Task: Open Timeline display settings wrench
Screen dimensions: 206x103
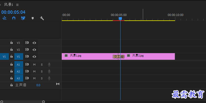Action: (x=42, y=18)
